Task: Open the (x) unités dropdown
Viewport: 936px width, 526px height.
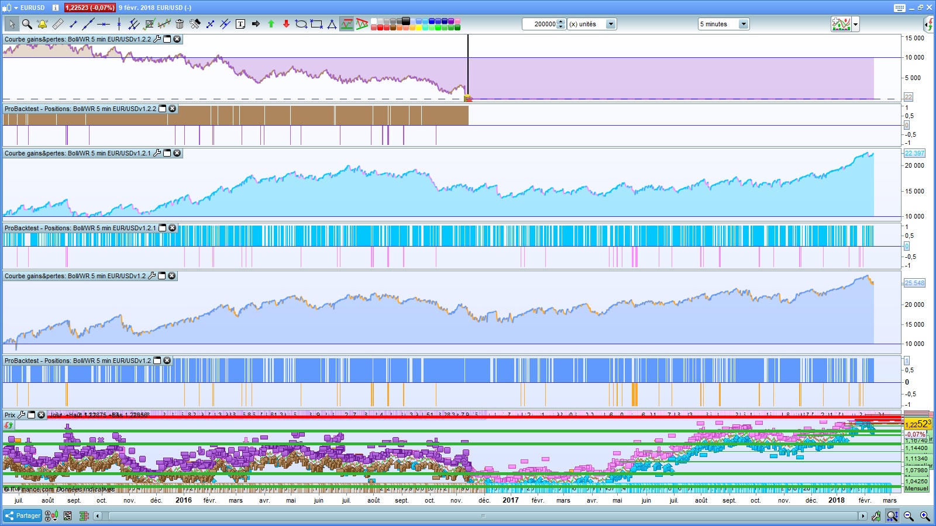Action: click(611, 24)
